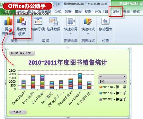The height and width of the screenshot is (119, 143).
Task: Click Switch Row/Column (切换行/列) icon
Action: coord(38,21)
